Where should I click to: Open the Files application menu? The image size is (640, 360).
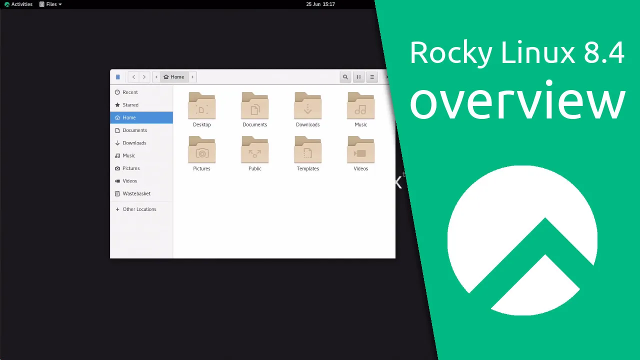click(x=50, y=4)
